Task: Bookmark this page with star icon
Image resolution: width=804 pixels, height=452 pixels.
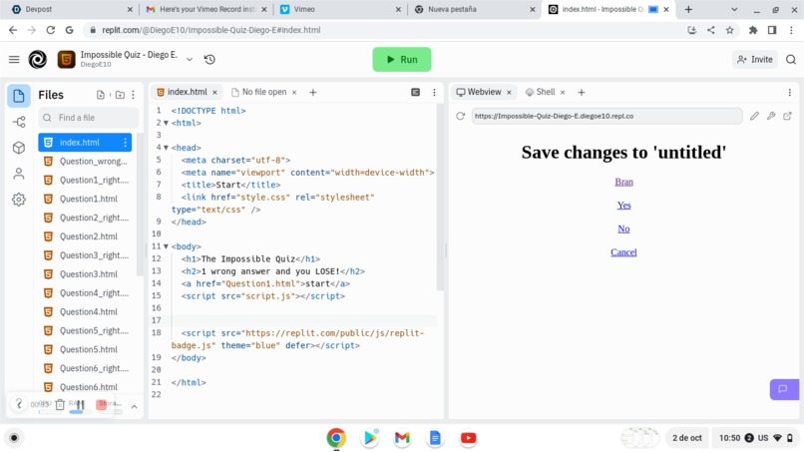Action: (729, 30)
